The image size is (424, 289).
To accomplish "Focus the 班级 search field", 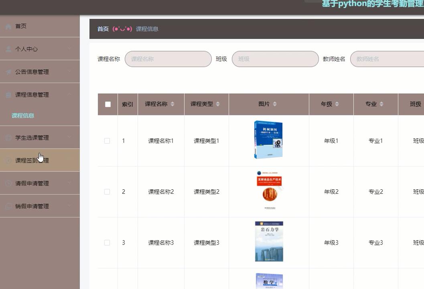I will click(275, 59).
